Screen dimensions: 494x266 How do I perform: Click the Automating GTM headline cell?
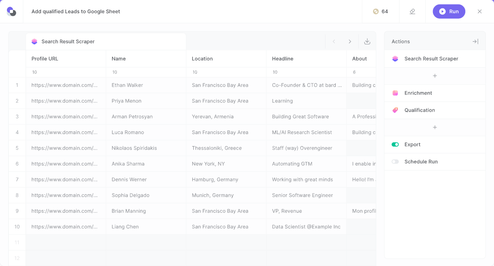307,164
